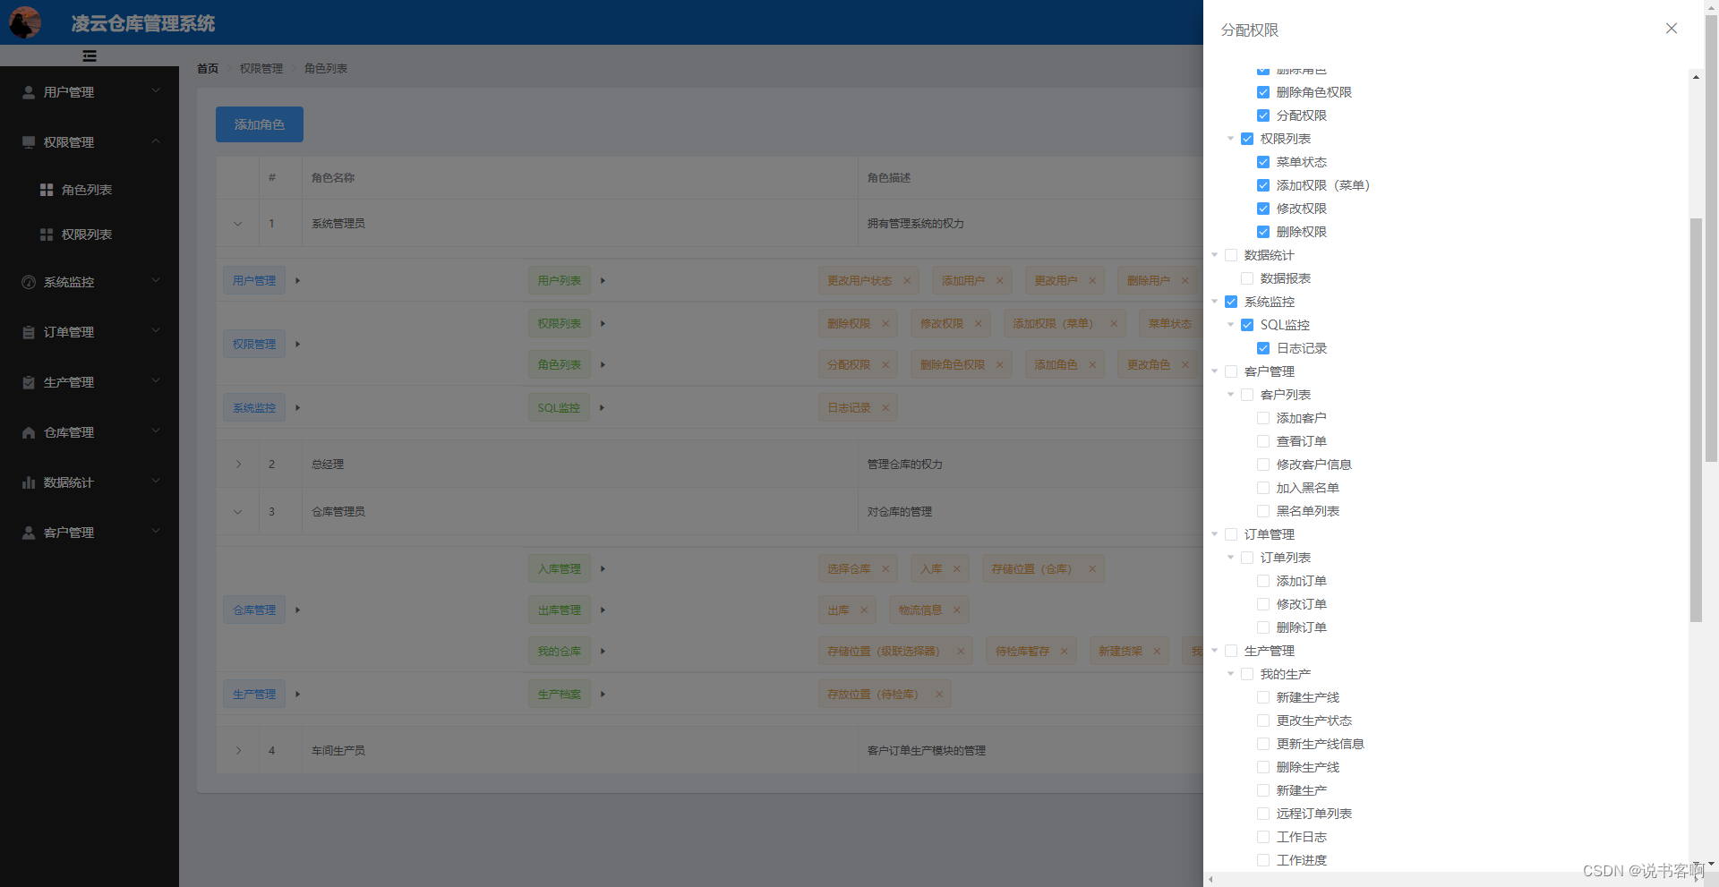Viewport: 1719px width, 887px height.
Task: Remove the 更改用户 tag via its x
Action: click(1092, 281)
